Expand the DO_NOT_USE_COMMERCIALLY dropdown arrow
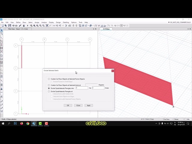192x144 pixels. 169,22
